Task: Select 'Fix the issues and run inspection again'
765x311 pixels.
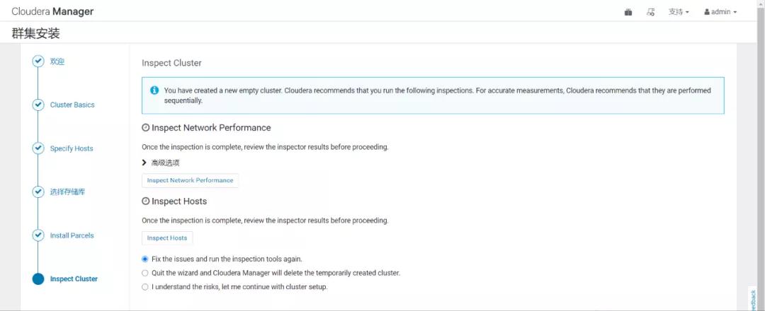Action: [x=145, y=259]
